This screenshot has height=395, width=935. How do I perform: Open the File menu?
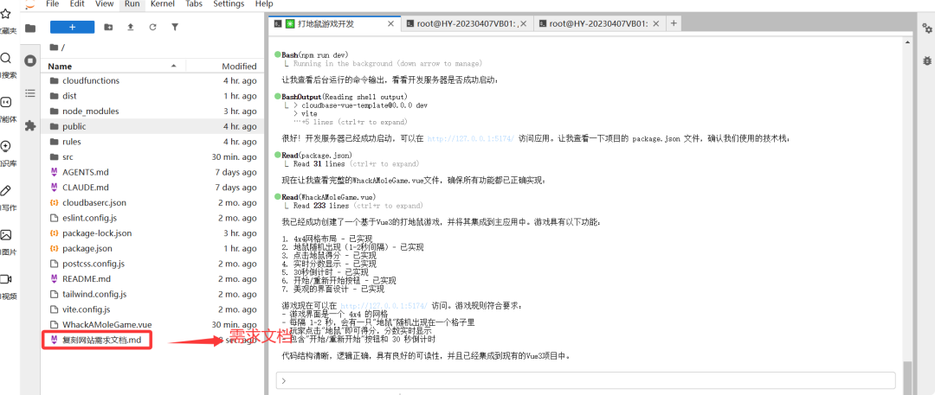tap(52, 3)
